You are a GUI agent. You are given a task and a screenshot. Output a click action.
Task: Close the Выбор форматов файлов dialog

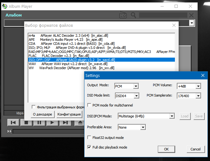click(174, 25)
